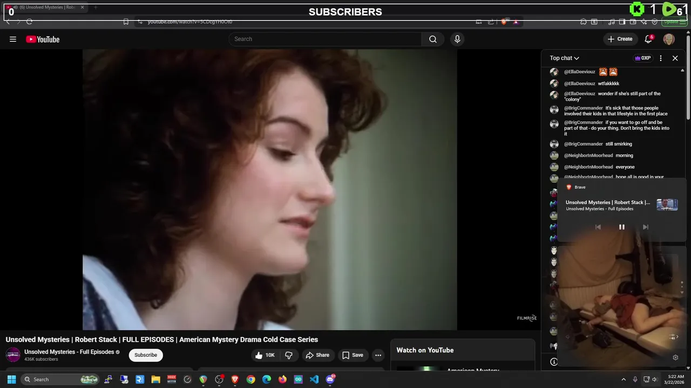This screenshot has width=691, height=388.
Task: Open the Unsolved Mysteries - Full Episodes channel name
Action: [69, 352]
